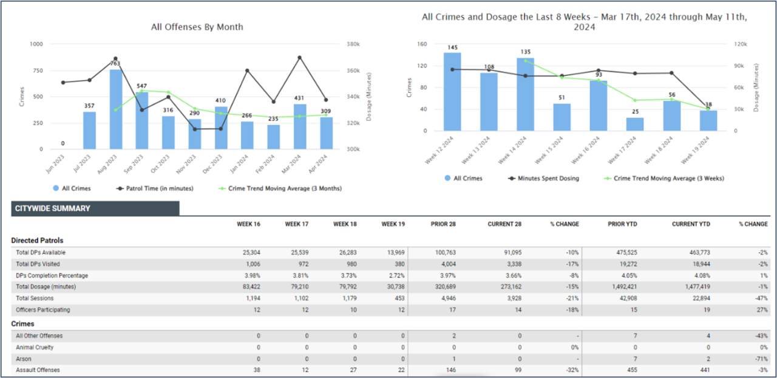The width and height of the screenshot is (777, 378).
Task: Click the WEEK 16 column header
Action: pos(248,224)
